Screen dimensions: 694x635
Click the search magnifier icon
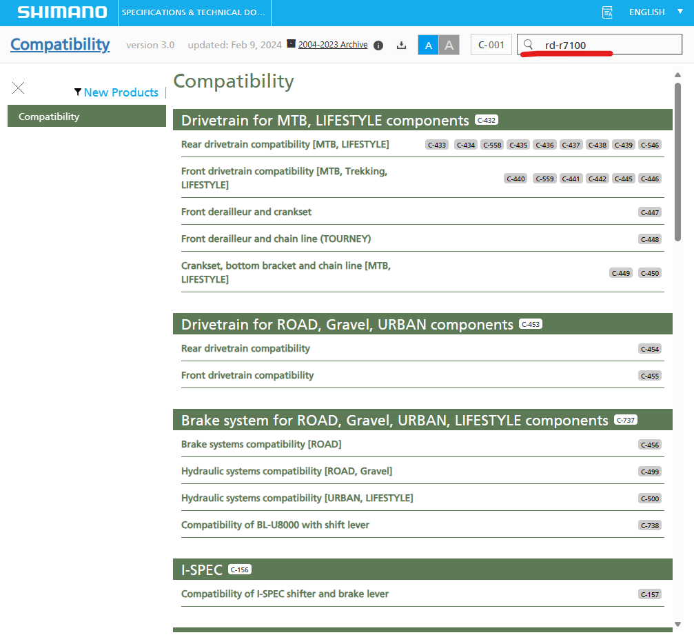(x=528, y=44)
